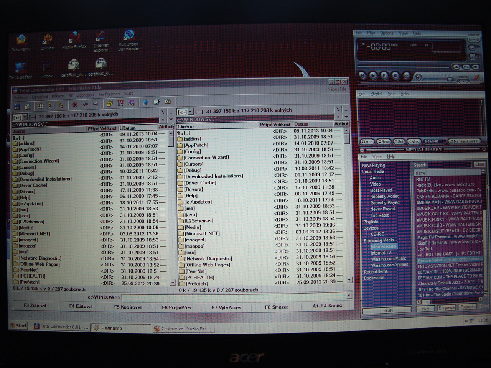Select Internet Radio in Media Library tree
This screenshot has width=491, height=368.
383,246
